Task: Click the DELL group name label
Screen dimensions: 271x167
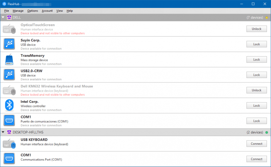Action: (17, 17)
